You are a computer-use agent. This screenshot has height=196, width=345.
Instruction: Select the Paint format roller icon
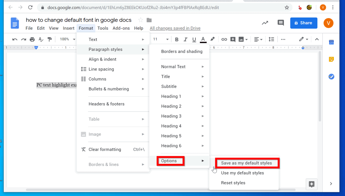tap(50, 39)
